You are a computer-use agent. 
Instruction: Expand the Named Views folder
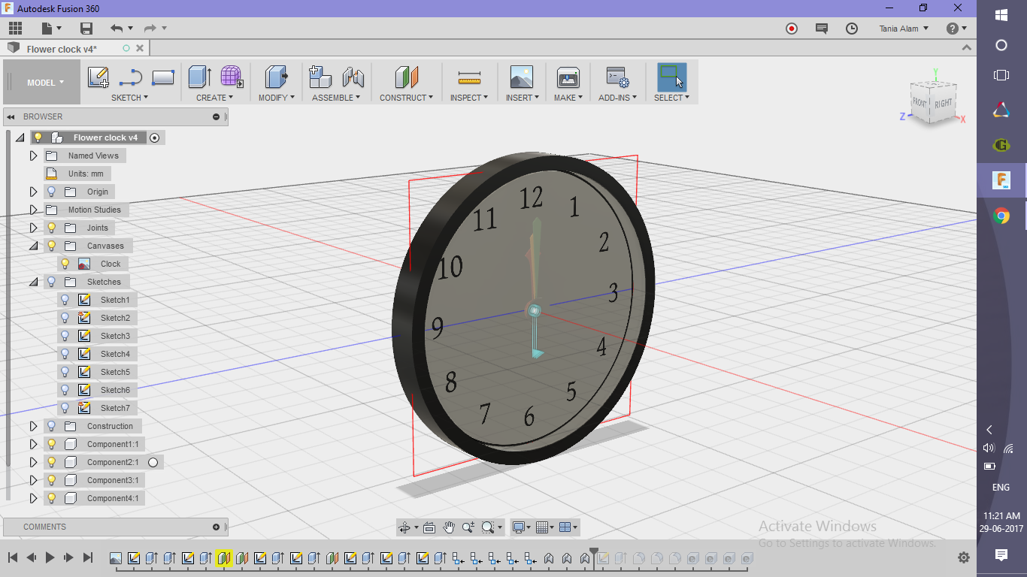pos(33,156)
